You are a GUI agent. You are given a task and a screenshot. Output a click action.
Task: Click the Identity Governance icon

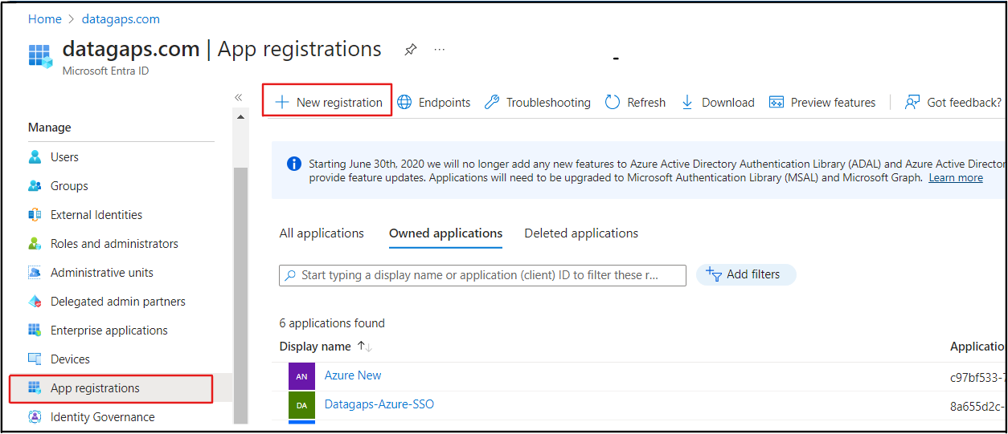[35, 417]
